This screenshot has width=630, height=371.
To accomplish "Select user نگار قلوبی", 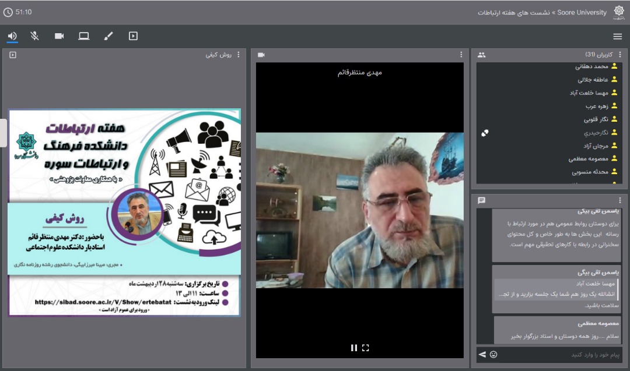I will tap(596, 119).
